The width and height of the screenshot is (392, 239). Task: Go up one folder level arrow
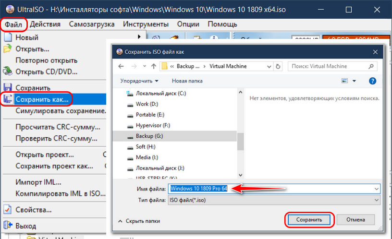pyautogui.click(x=154, y=66)
